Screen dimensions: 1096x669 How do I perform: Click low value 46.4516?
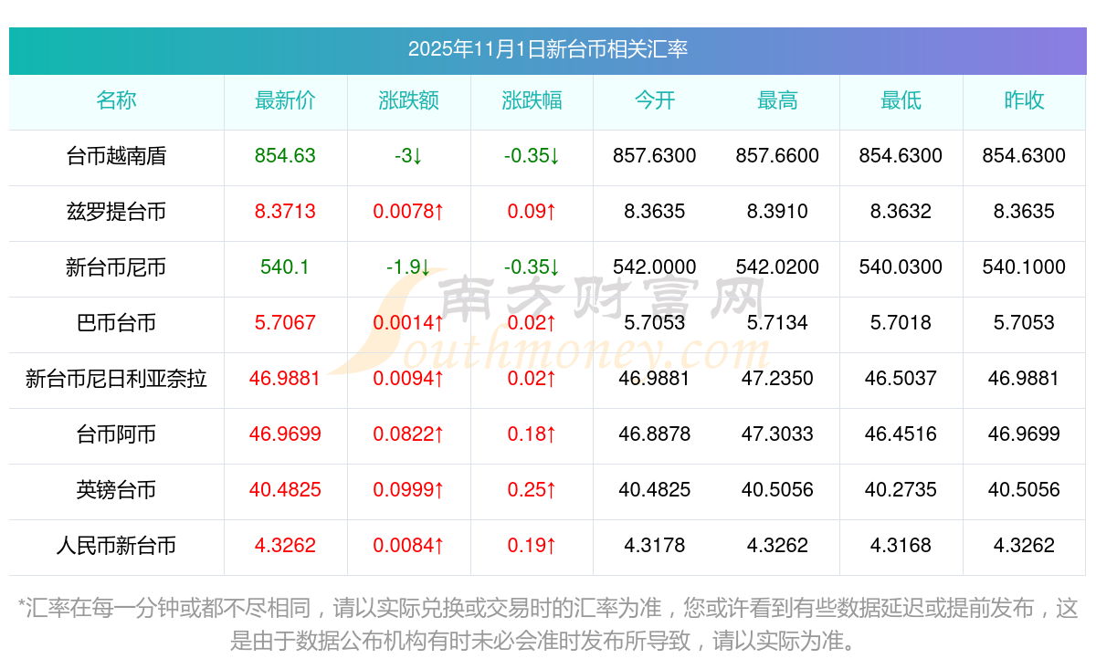tap(901, 434)
